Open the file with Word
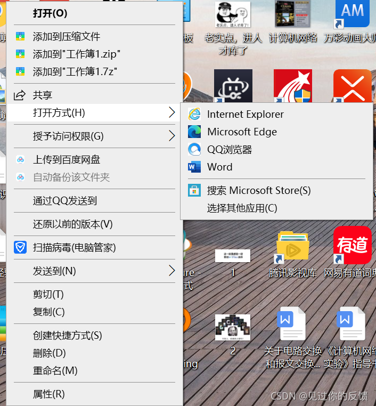 tap(276, 167)
